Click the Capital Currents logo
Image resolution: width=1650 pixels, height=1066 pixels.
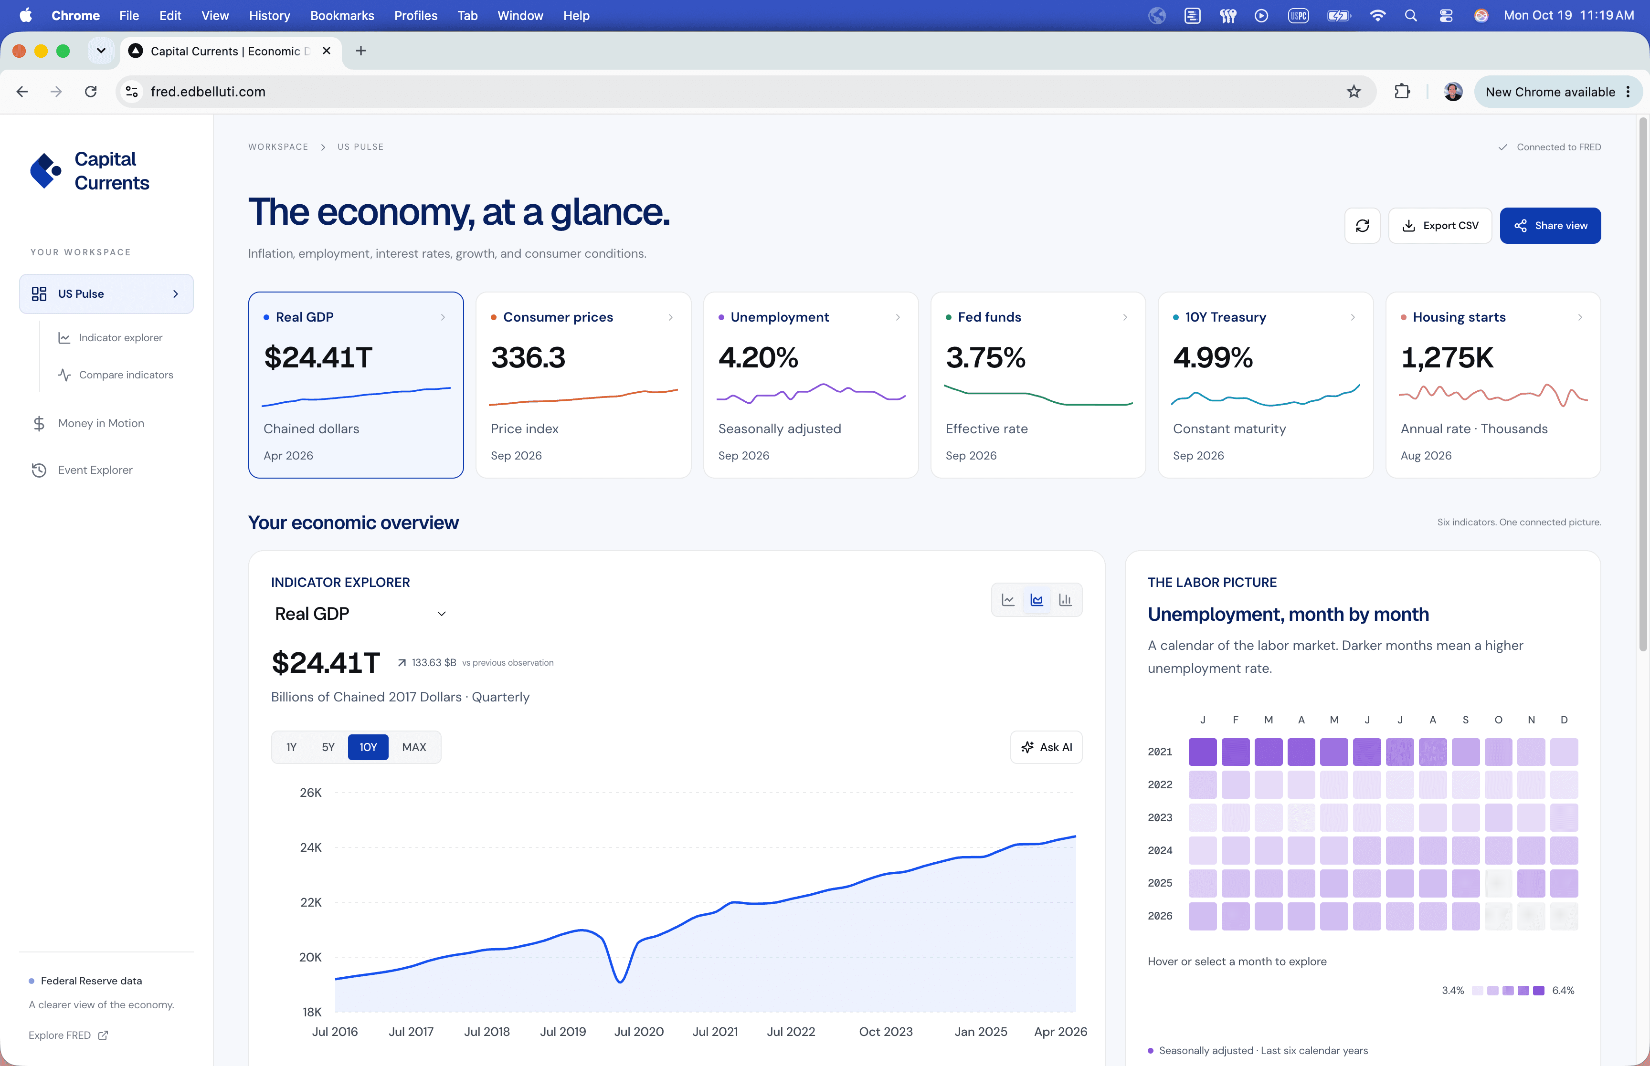[89, 170]
